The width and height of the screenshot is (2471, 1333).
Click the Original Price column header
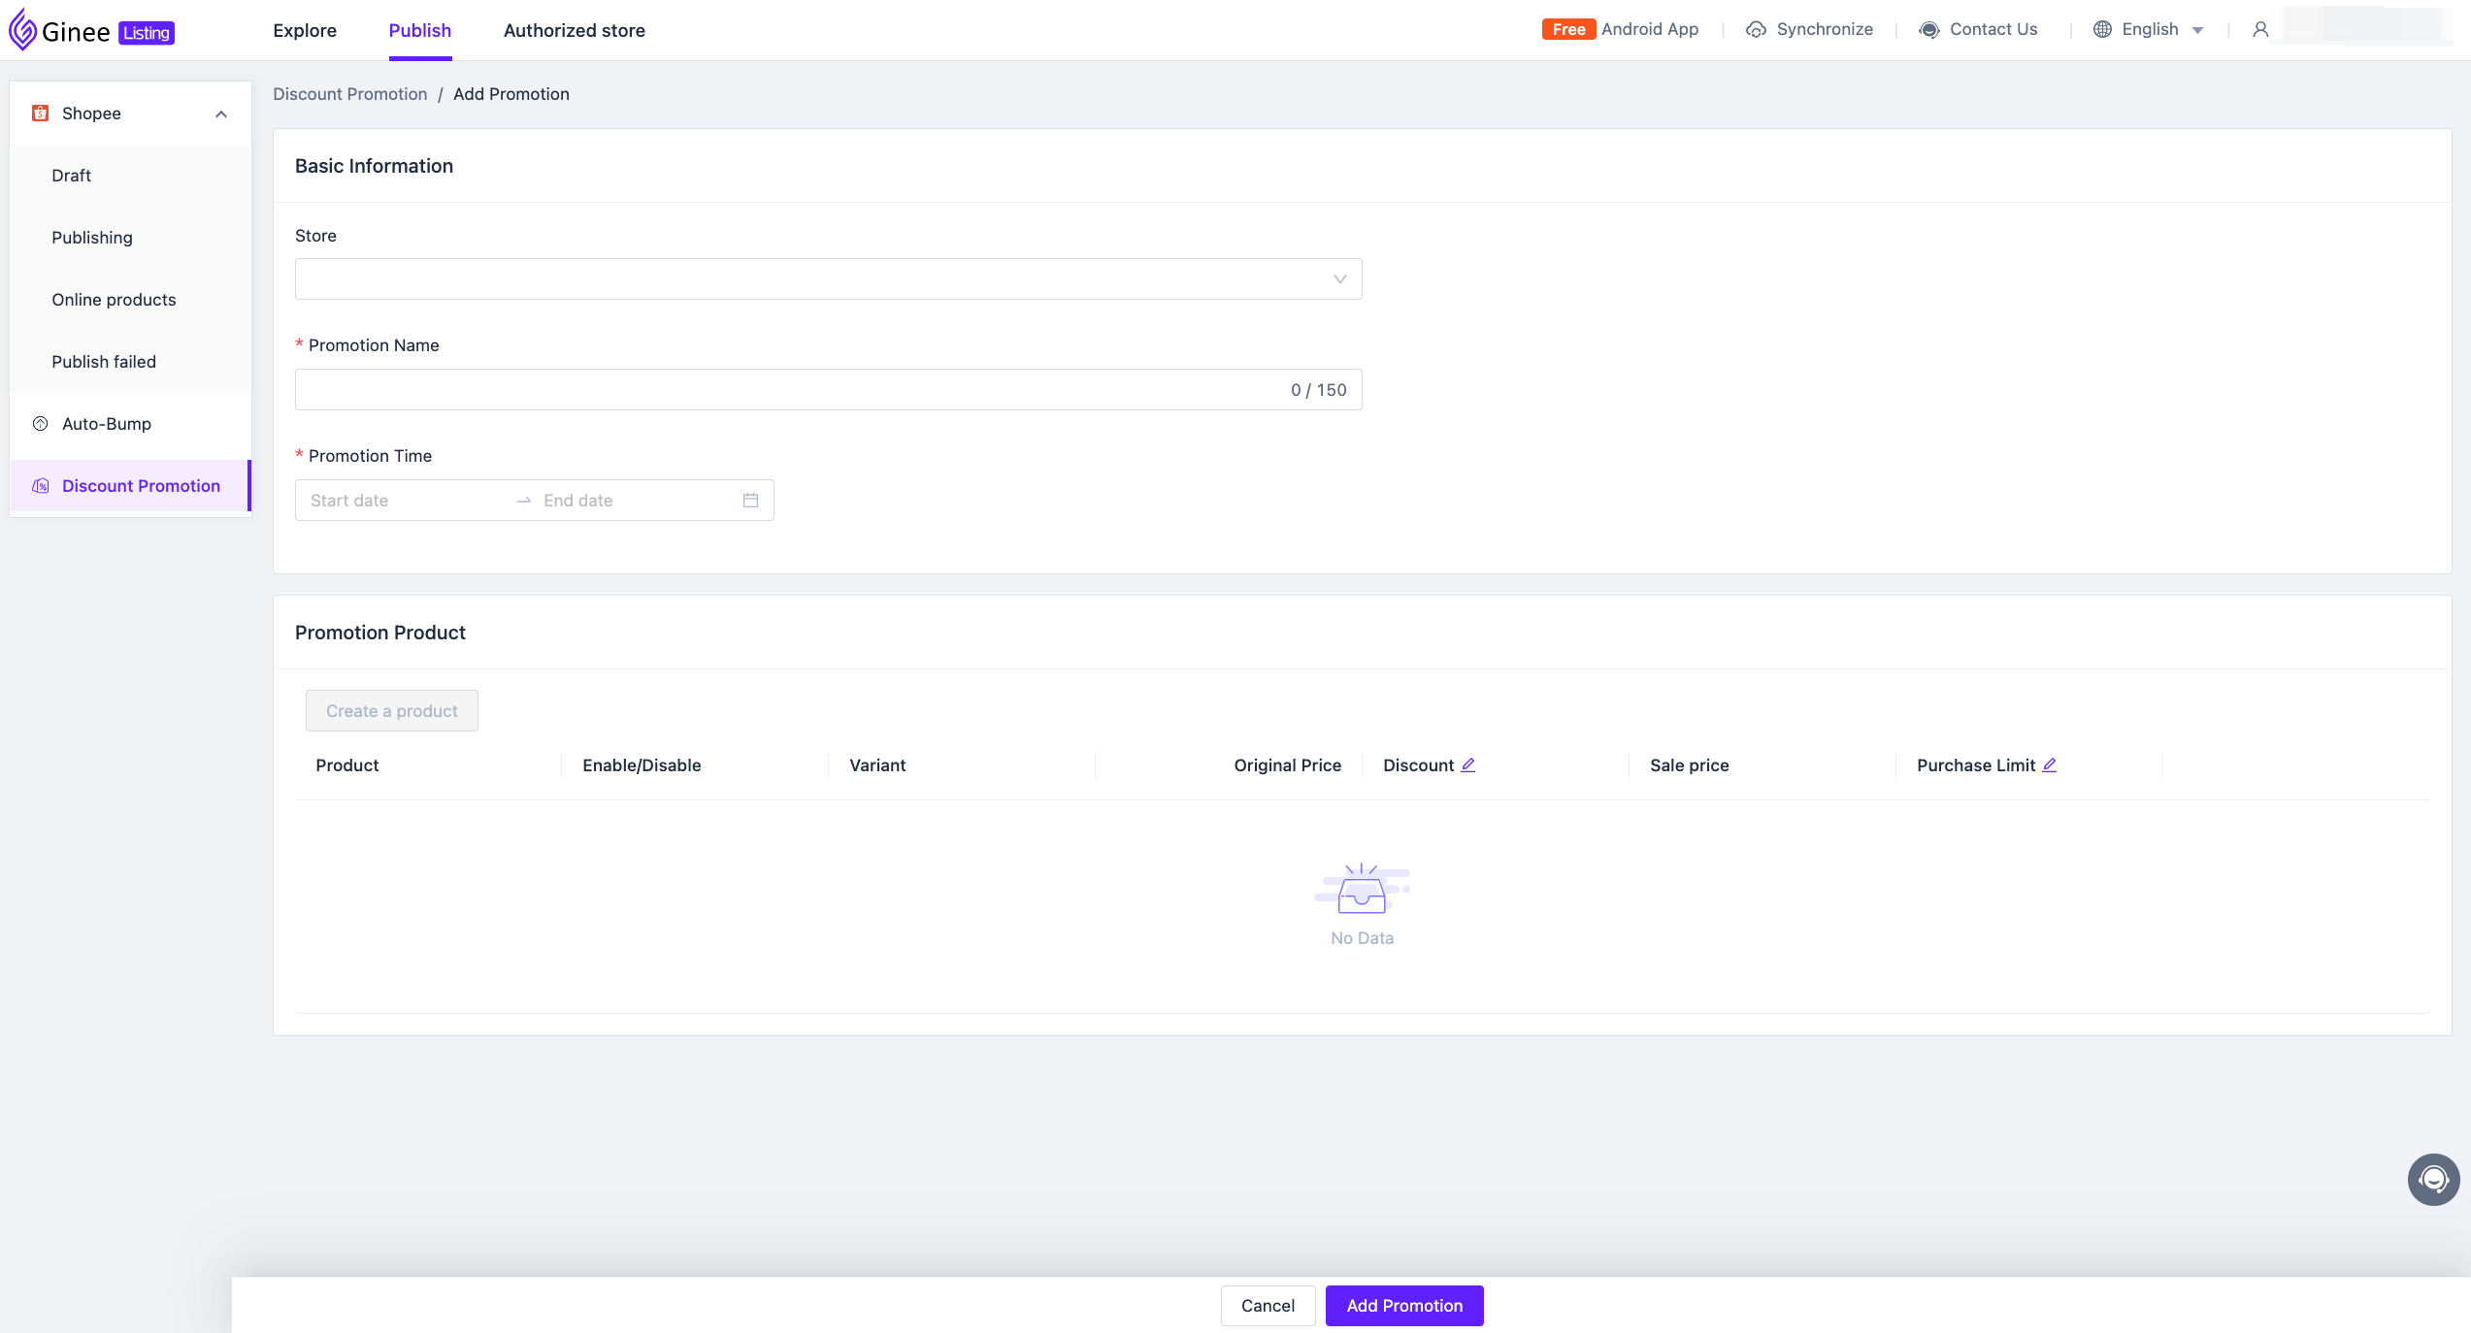click(x=1287, y=765)
